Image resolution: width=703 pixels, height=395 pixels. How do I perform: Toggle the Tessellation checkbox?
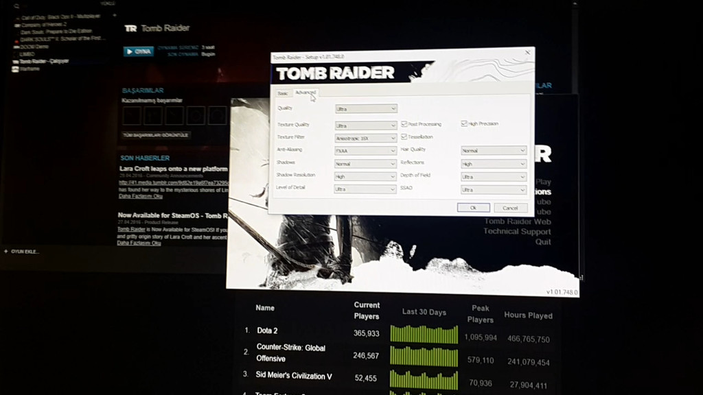(x=404, y=136)
